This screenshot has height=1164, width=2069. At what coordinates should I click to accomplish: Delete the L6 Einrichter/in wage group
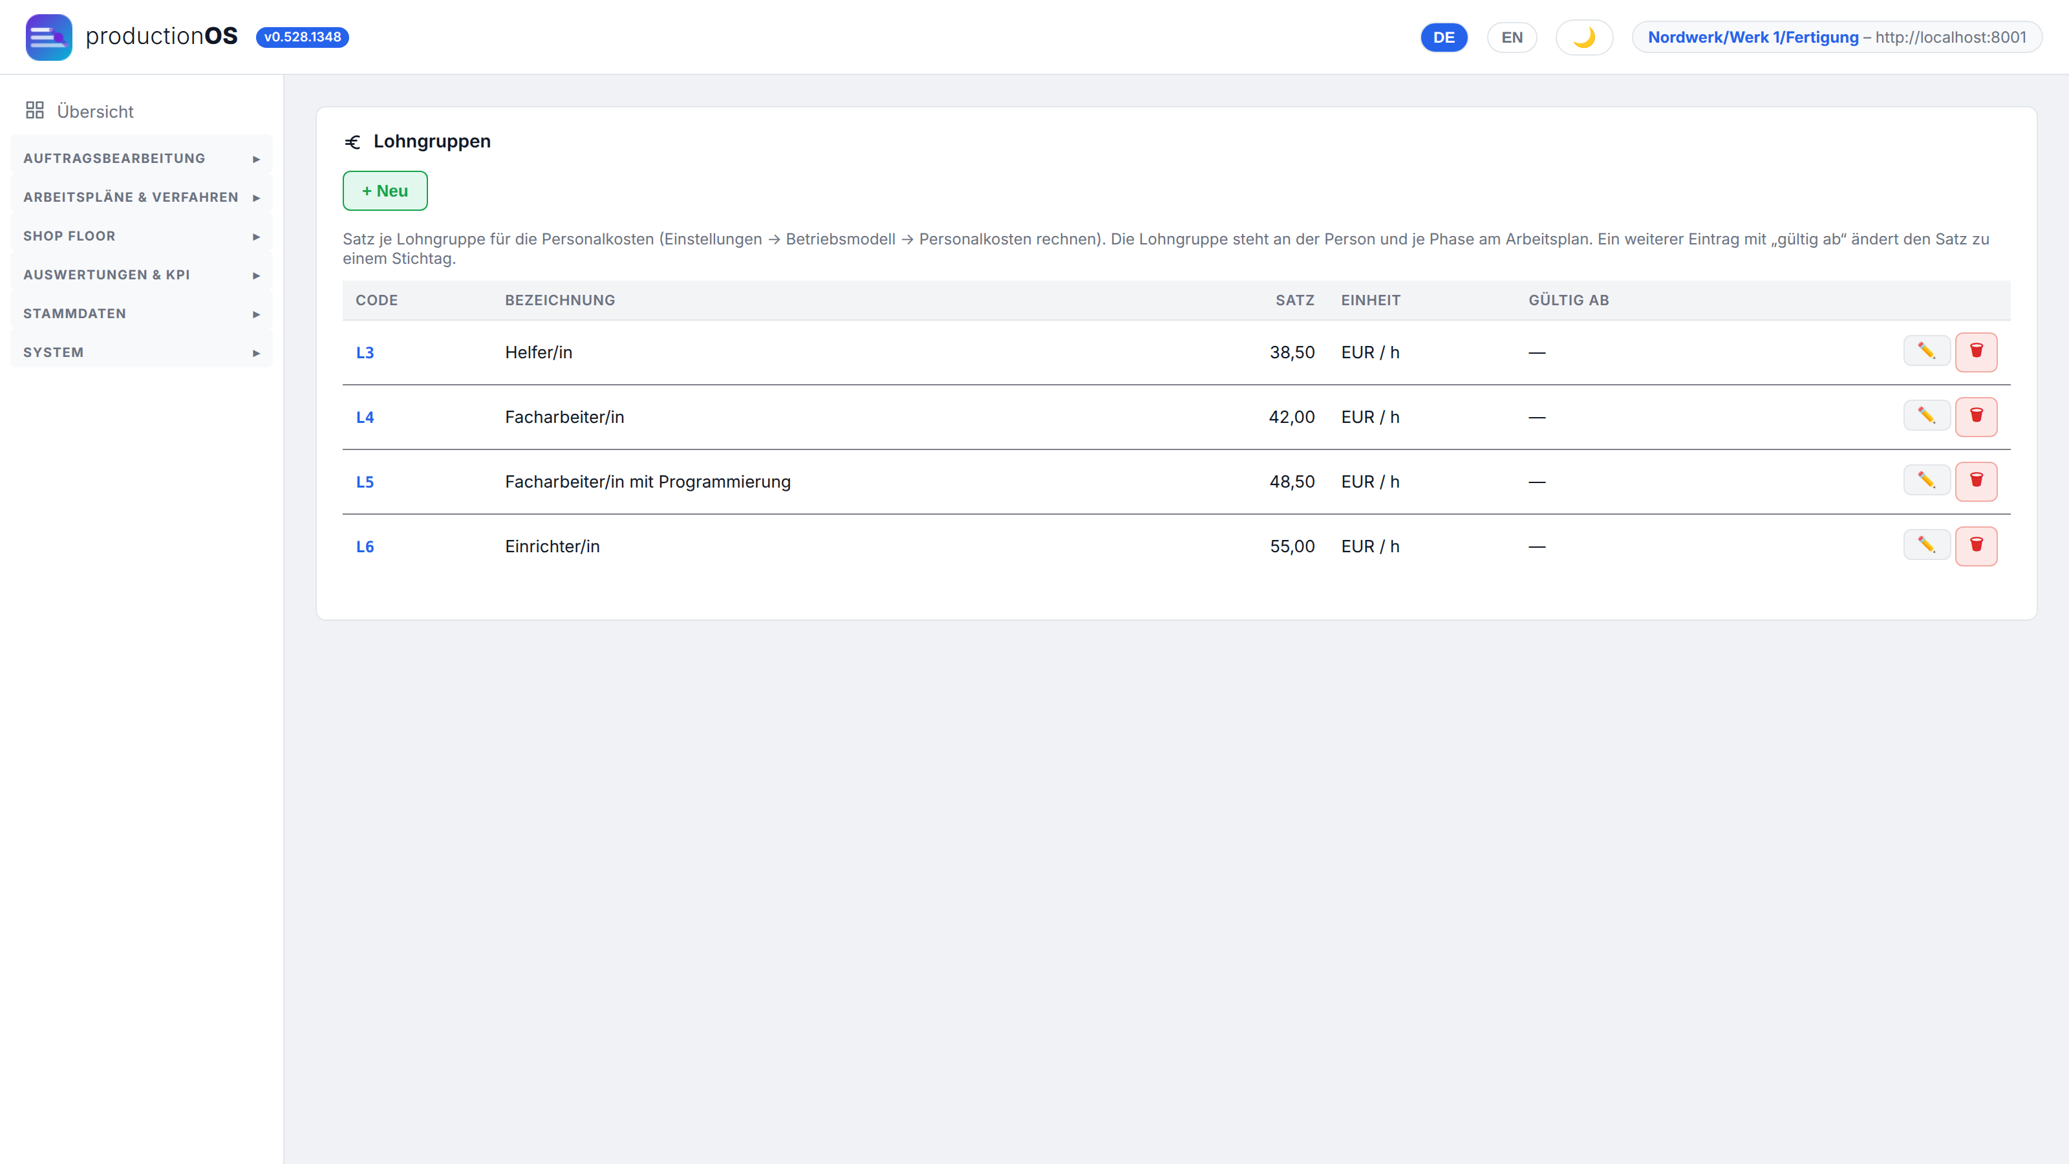click(1976, 546)
